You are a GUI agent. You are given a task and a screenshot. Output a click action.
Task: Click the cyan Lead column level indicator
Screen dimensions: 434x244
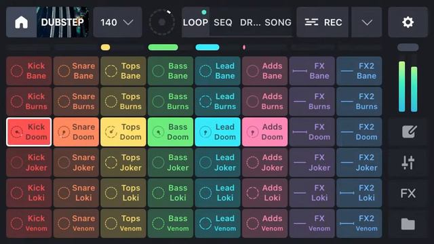tap(208, 47)
